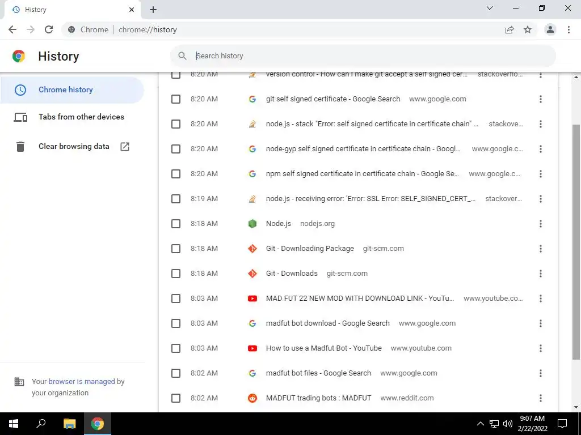Viewport: 581px width, 435px height.
Task: Open 'madfut bot files - Google Search' entry
Action: [318, 373]
